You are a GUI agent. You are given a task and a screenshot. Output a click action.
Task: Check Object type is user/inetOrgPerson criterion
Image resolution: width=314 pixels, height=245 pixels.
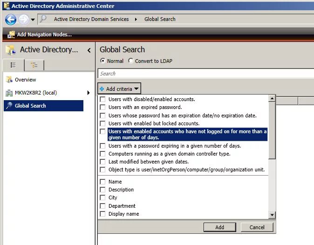102,170
